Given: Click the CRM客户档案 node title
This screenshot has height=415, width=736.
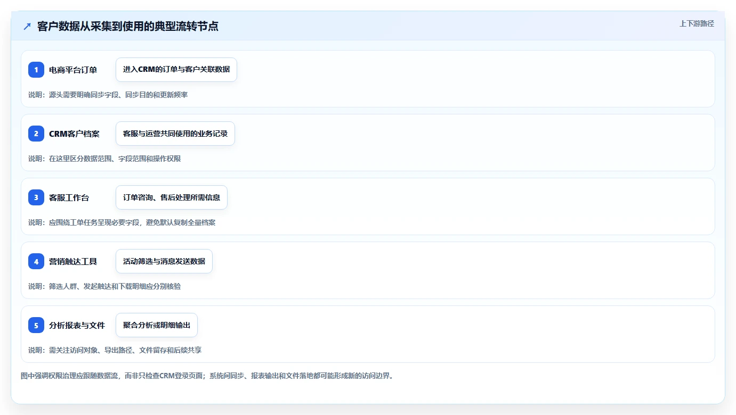Looking at the screenshot, I should click(x=74, y=134).
